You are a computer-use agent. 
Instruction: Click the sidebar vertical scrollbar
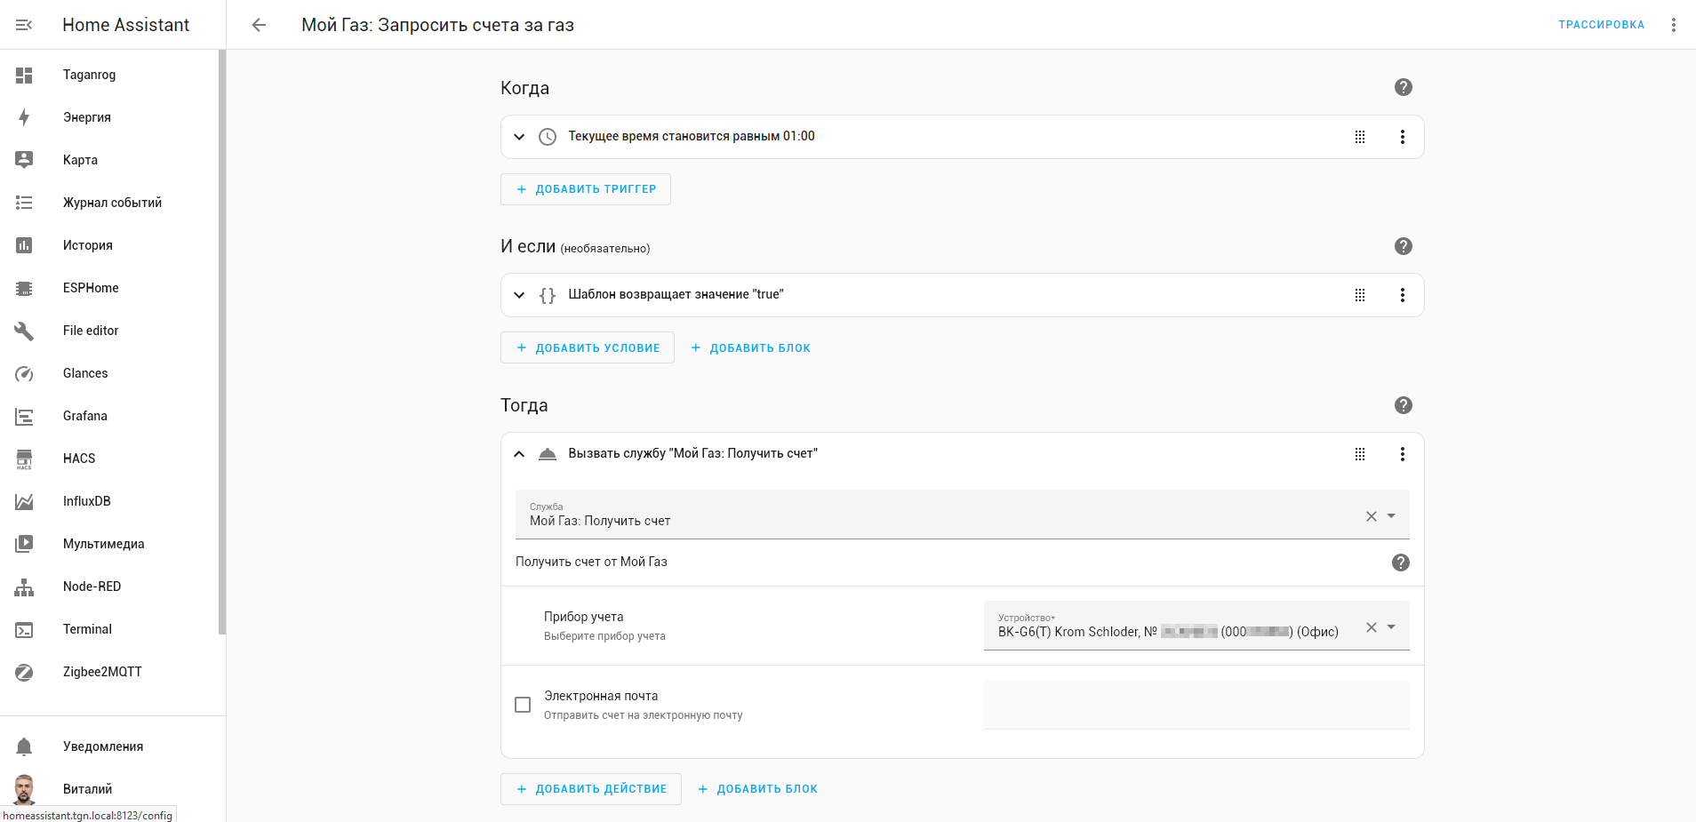(x=222, y=342)
